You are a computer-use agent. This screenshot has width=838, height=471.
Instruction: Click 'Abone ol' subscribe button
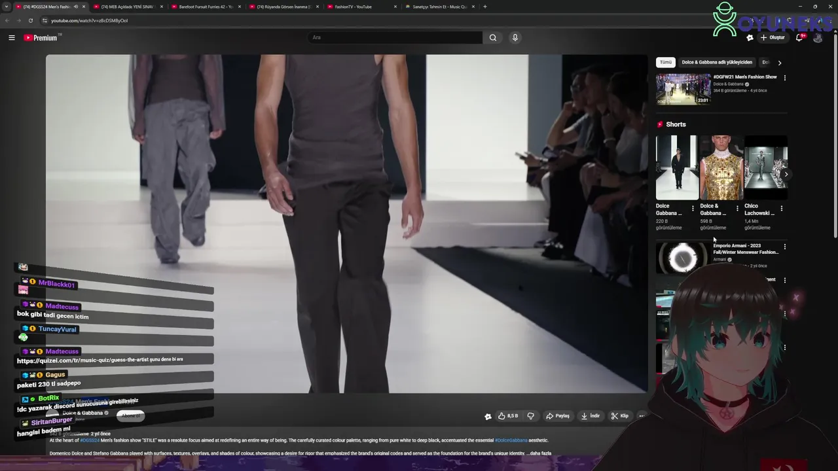(130, 415)
